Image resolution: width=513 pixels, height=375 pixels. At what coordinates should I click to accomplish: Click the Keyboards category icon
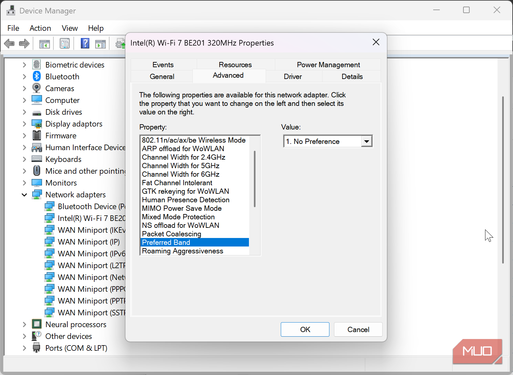click(x=37, y=159)
